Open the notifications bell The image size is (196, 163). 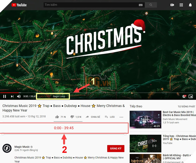pyautogui.click(x=190, y=5)
